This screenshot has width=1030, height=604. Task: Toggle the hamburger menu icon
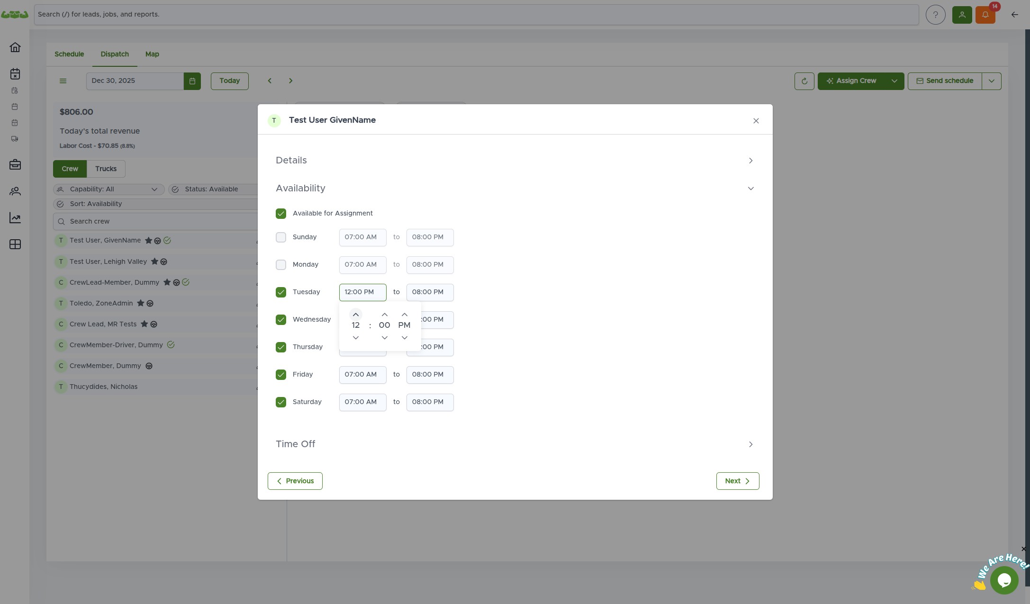click(x=63, y=81)
